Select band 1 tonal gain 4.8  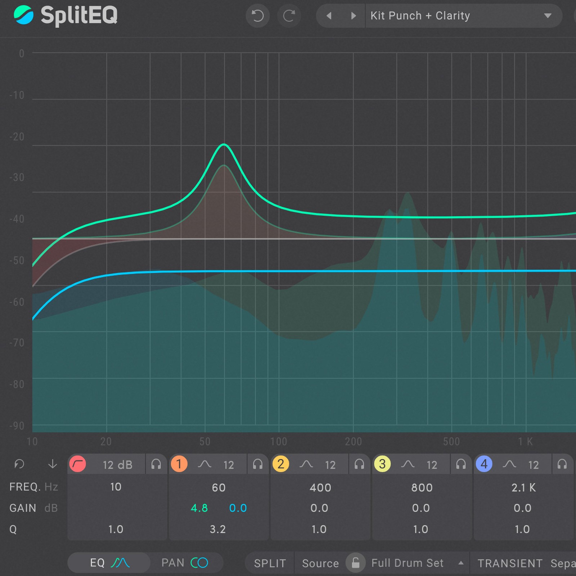point(199,508)
